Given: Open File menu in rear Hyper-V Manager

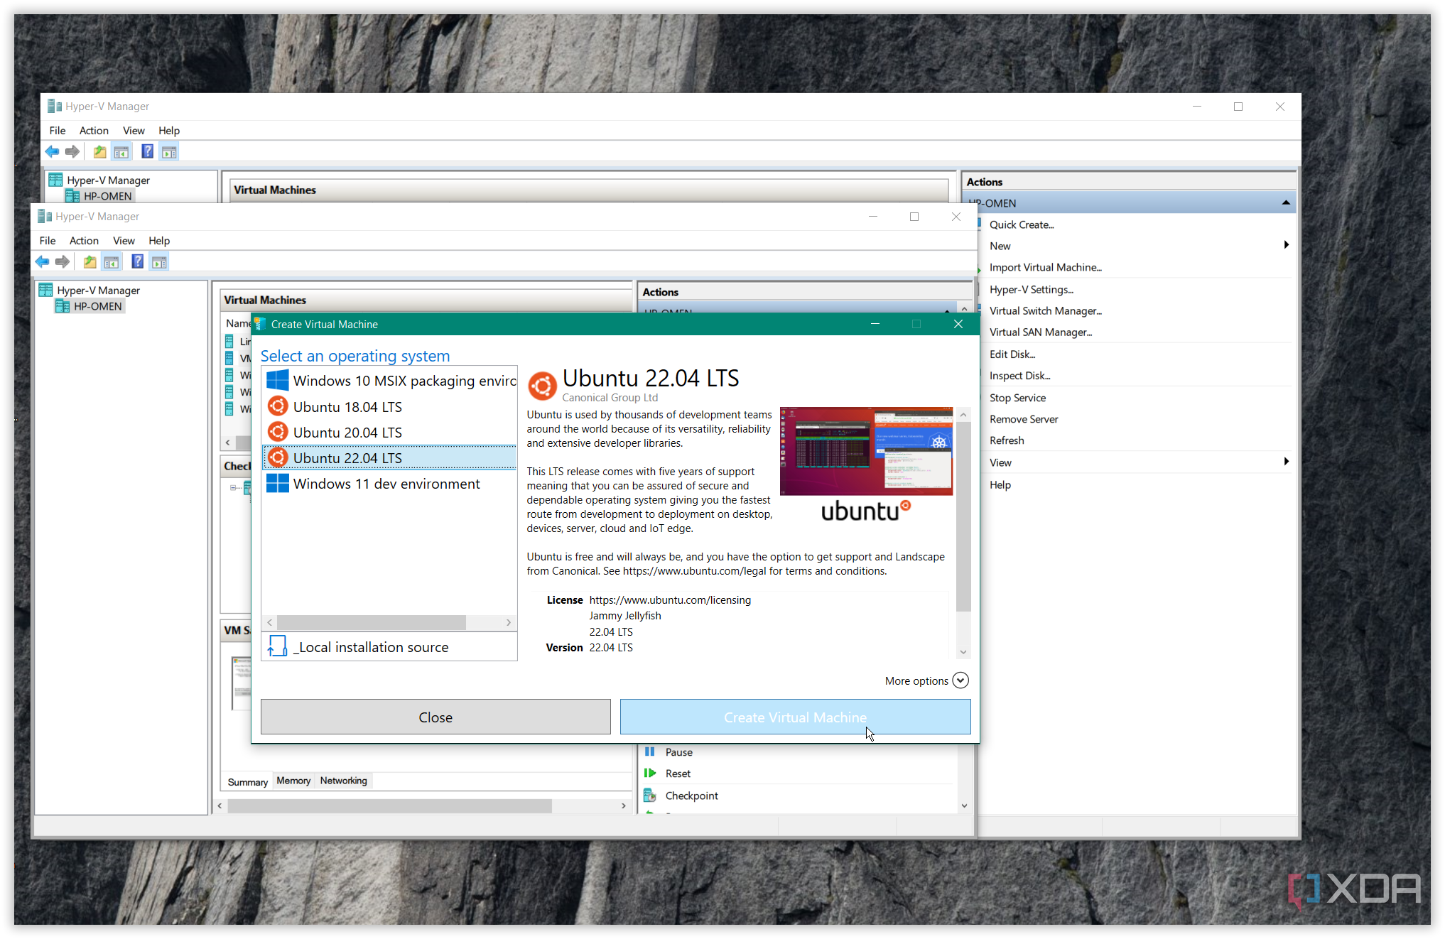Looking at the screenshot, I should [58, 131].
